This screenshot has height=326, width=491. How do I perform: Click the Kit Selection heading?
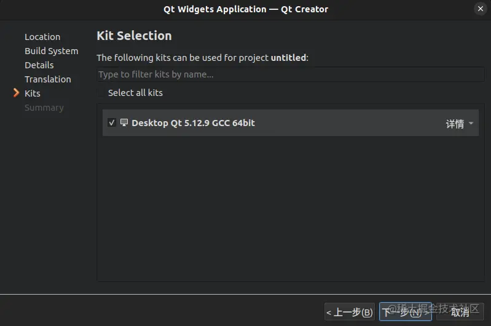pos(134,36)
